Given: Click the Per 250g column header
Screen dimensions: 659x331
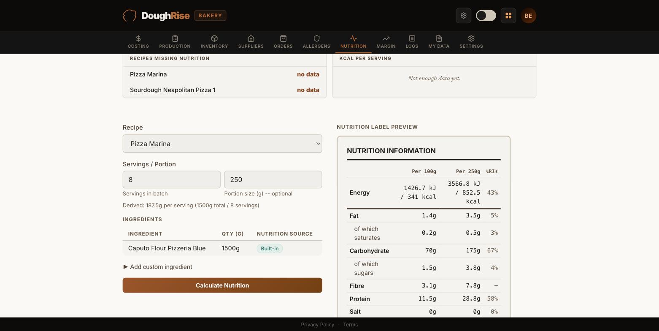Looking at the screenshot, I should click(x=468, y=171).
